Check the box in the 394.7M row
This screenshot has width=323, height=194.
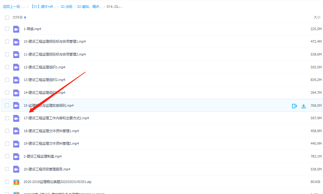coord(7,92)
